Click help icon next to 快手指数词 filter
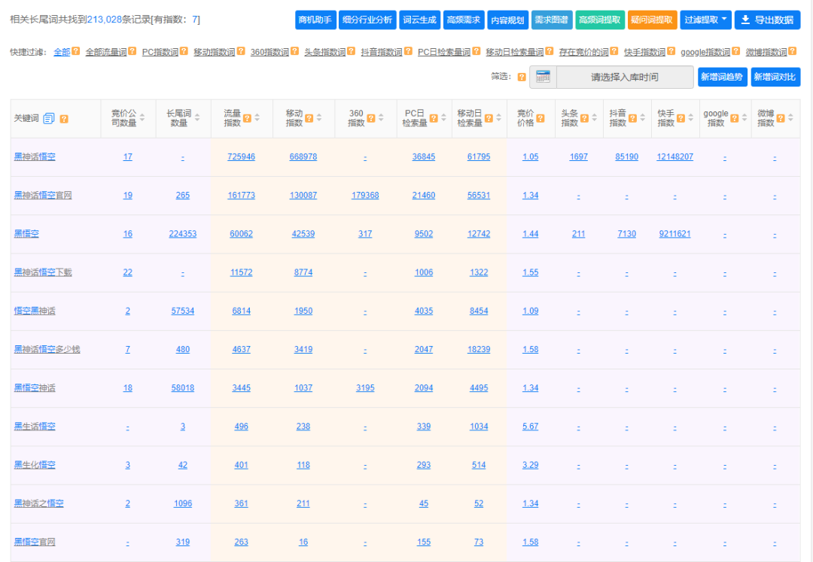813x562 pixels. (x=671, y=51)
